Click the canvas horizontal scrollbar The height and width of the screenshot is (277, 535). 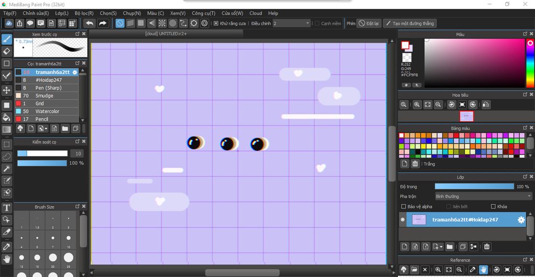click(x=242, y=273)
